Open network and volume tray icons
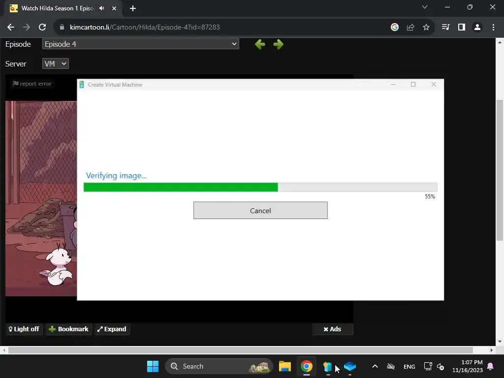The image size is (504, 378). (x=434, y=366)
